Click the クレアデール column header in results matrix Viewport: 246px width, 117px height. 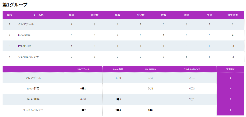pos(83,69)
